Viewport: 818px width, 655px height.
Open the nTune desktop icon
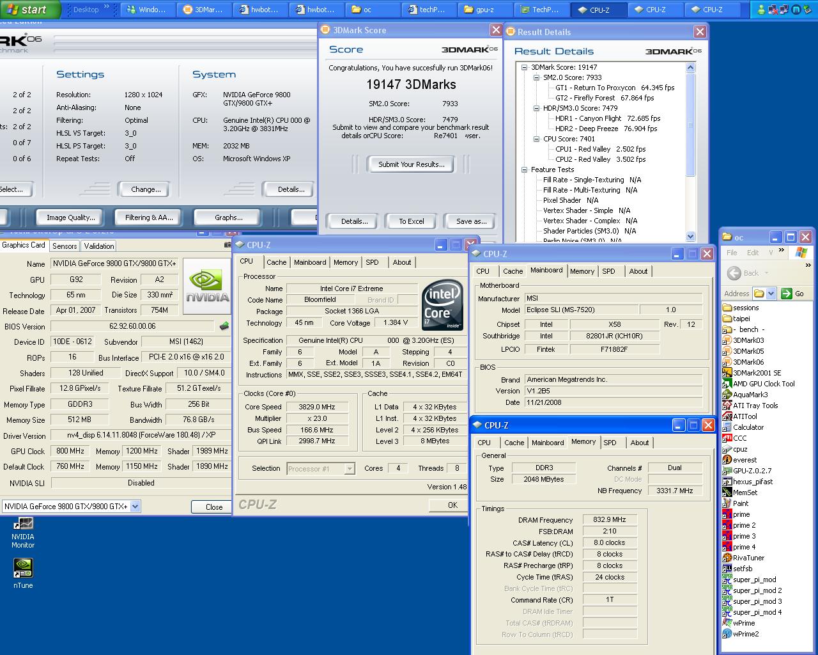(23, 573)
